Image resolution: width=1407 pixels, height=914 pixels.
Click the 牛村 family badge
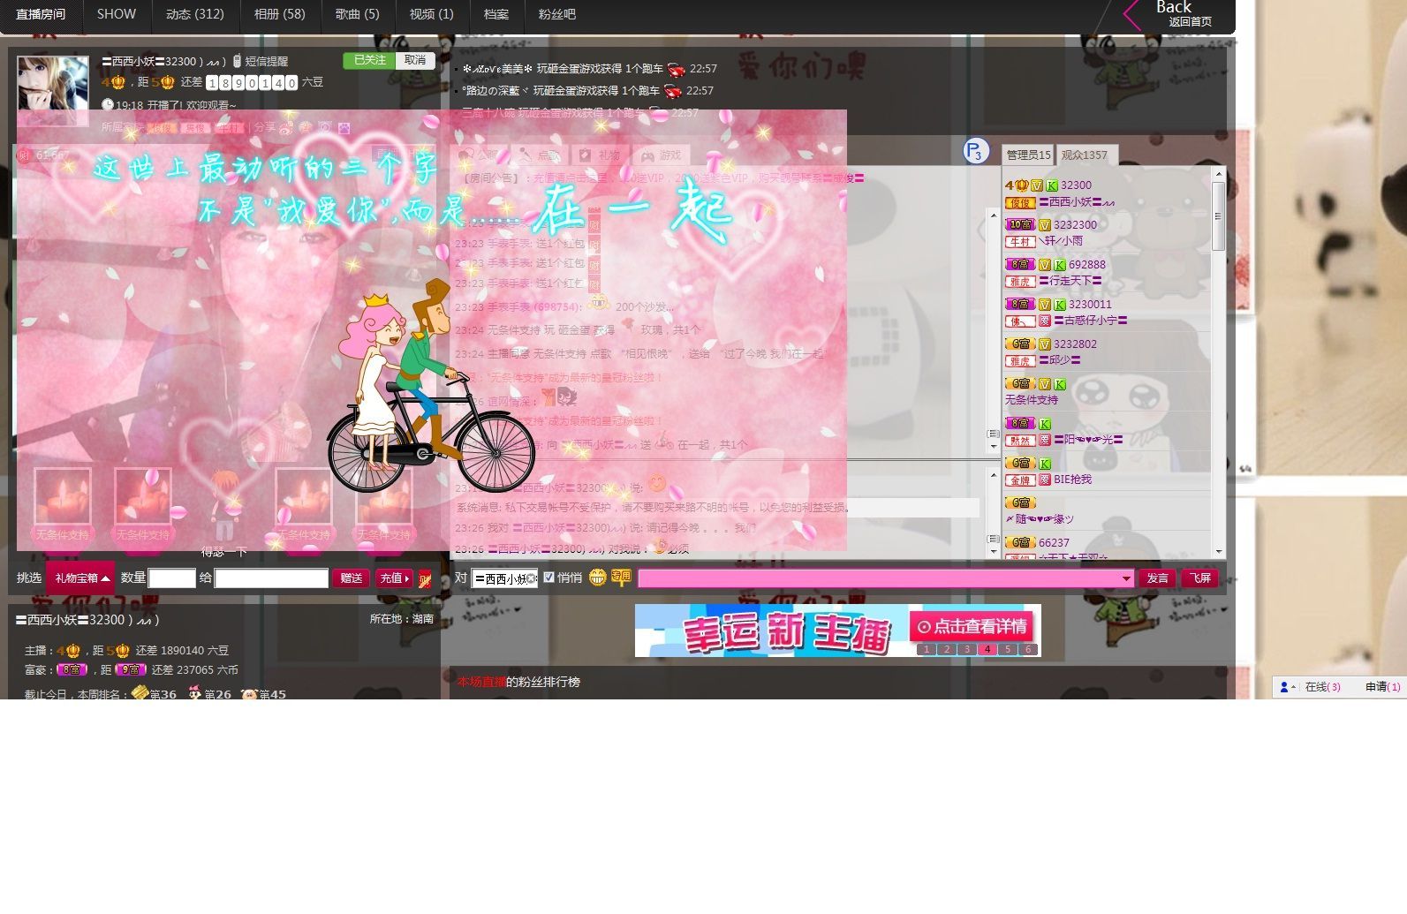(x=1020, y=241)
